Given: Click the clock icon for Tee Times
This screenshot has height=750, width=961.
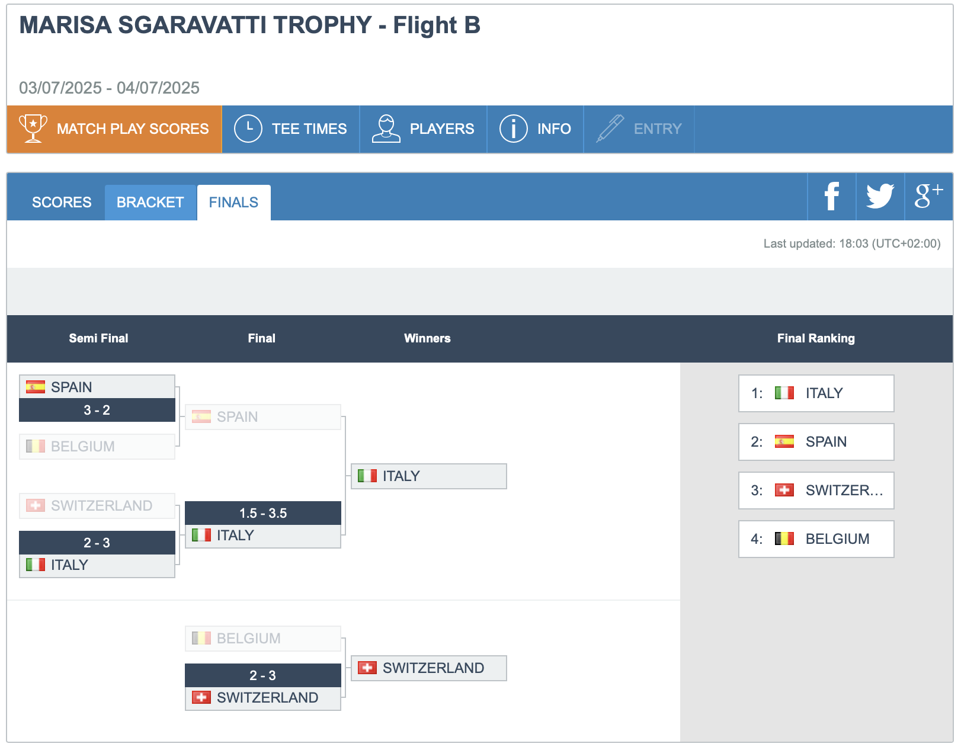Looking at the screenshot, I should (x=248, y=129).
